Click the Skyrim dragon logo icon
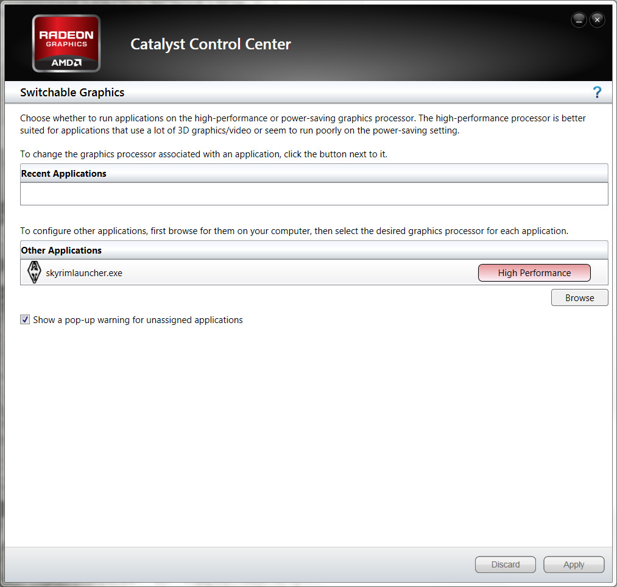Screen dimensions: 617x587 [34, 272]
